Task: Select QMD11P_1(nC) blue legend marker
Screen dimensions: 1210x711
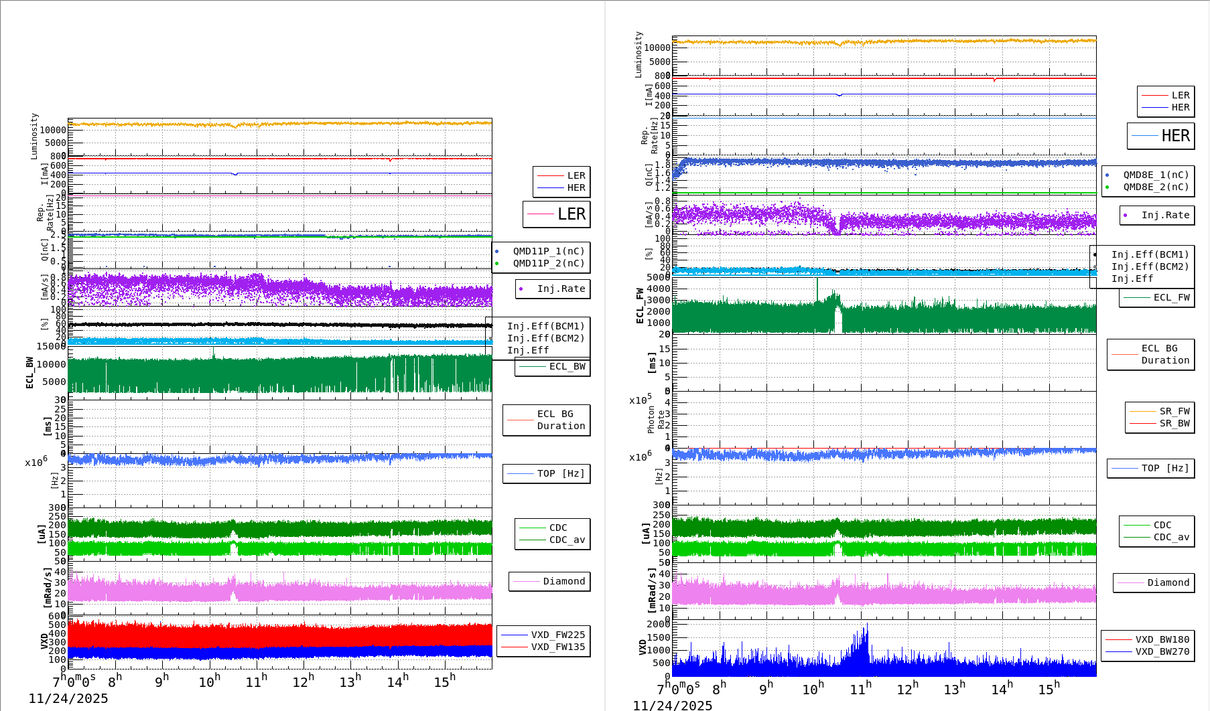Action: [497, 252]
